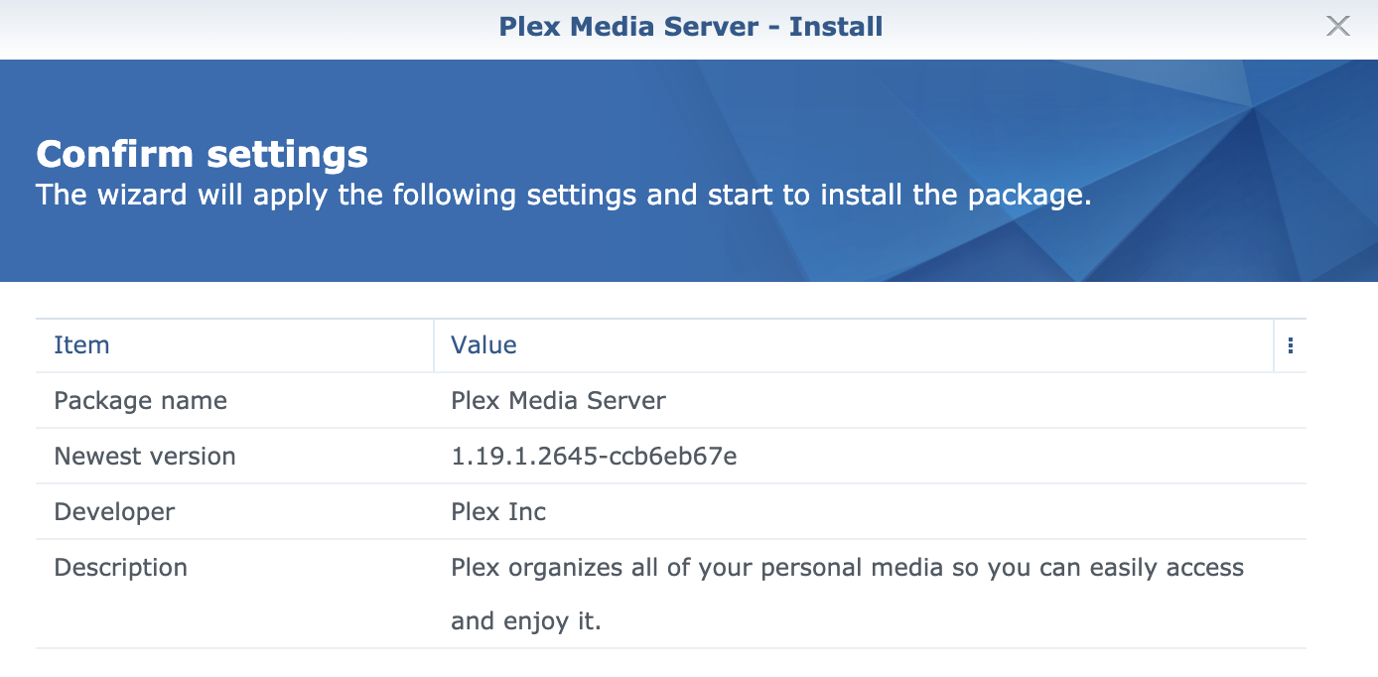Viewport: 1378px width, 677px height.
Task: Select the Description row label
Action: tap(120, 568)
